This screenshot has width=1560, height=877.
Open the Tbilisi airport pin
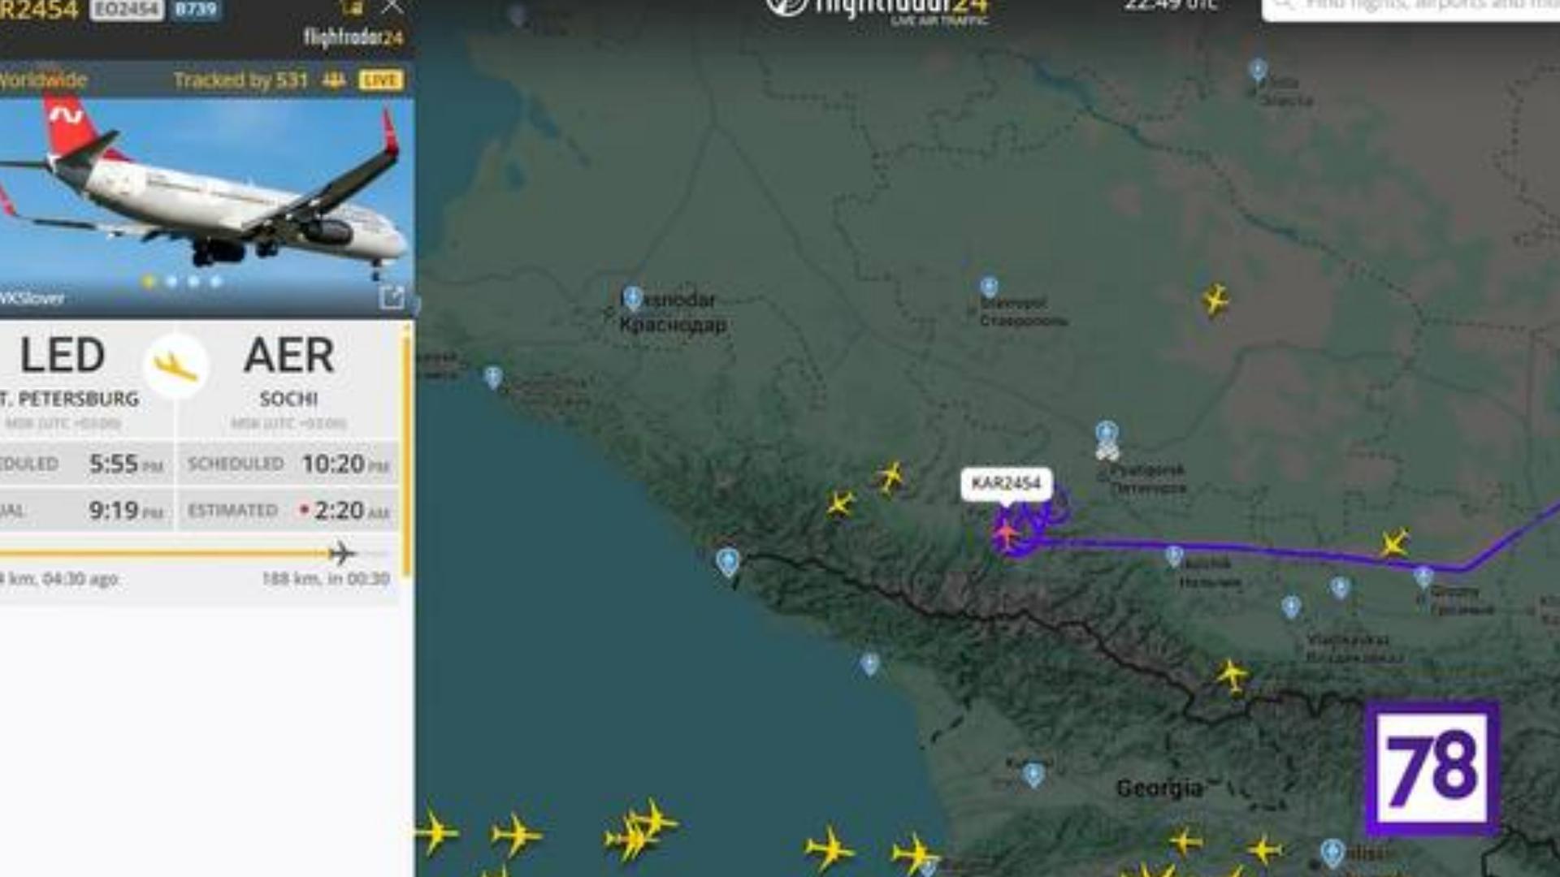coord(1332,852)
